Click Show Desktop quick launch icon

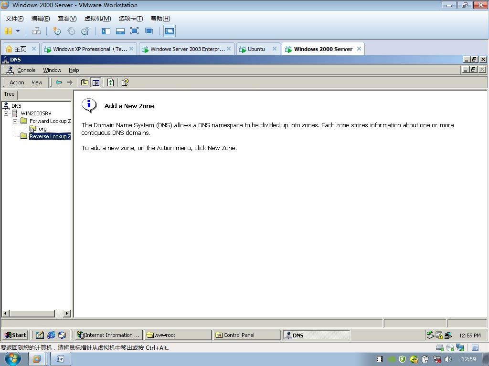coord(40,335)
